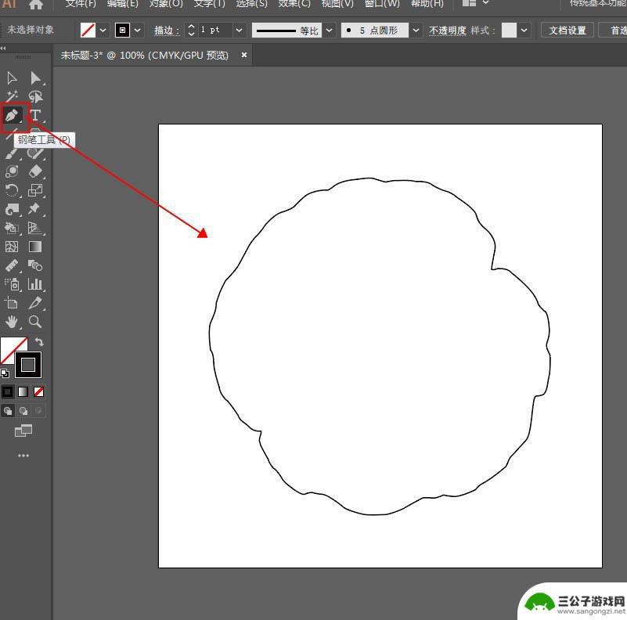Screen dimensions: 627x620
Task: Select the Eraser tool
Action: pyautogui.click(x=35, y=171)
